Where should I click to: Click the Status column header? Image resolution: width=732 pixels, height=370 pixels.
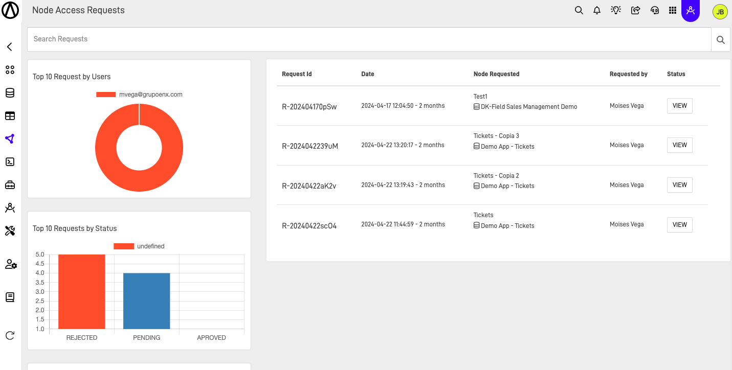676,74
